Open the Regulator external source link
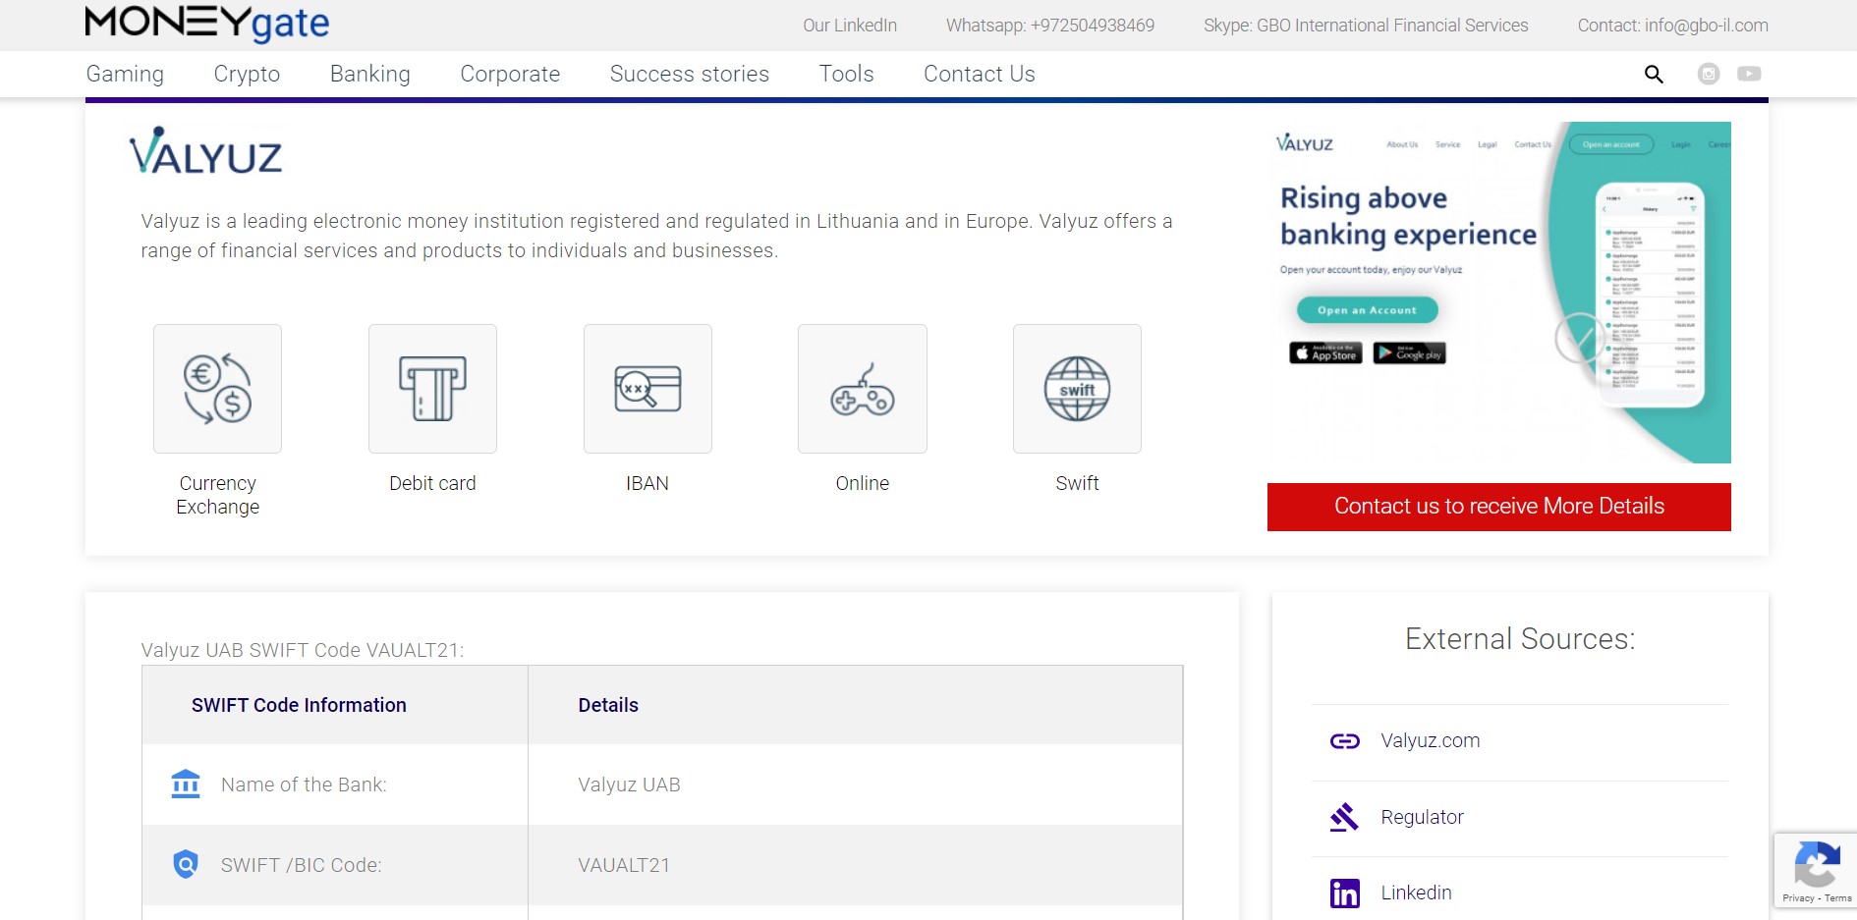This screenshot has width=1857, height=920. (x=1422, y=817)
